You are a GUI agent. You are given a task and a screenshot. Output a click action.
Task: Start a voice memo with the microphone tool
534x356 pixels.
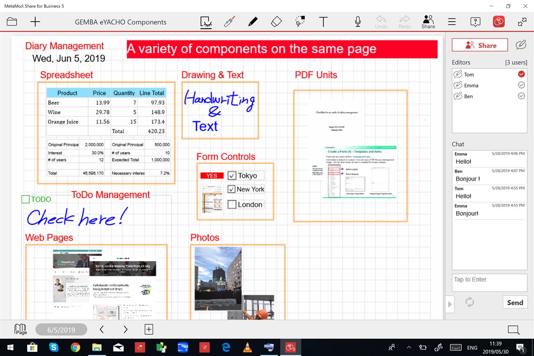click(358, 21)
